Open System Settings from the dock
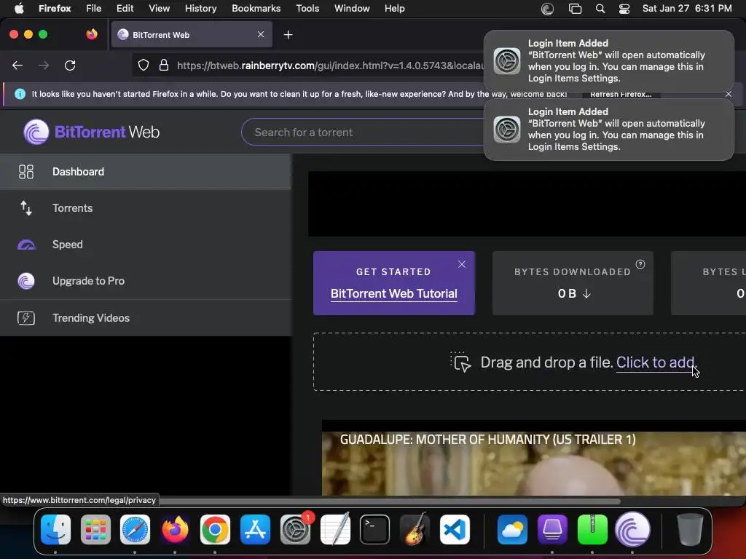This screenshot has height=559, width=746. (295, 530)
